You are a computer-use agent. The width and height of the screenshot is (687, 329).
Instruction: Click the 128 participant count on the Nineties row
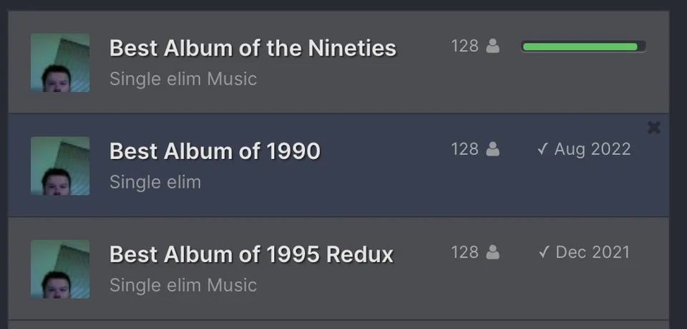click(464, 46)
